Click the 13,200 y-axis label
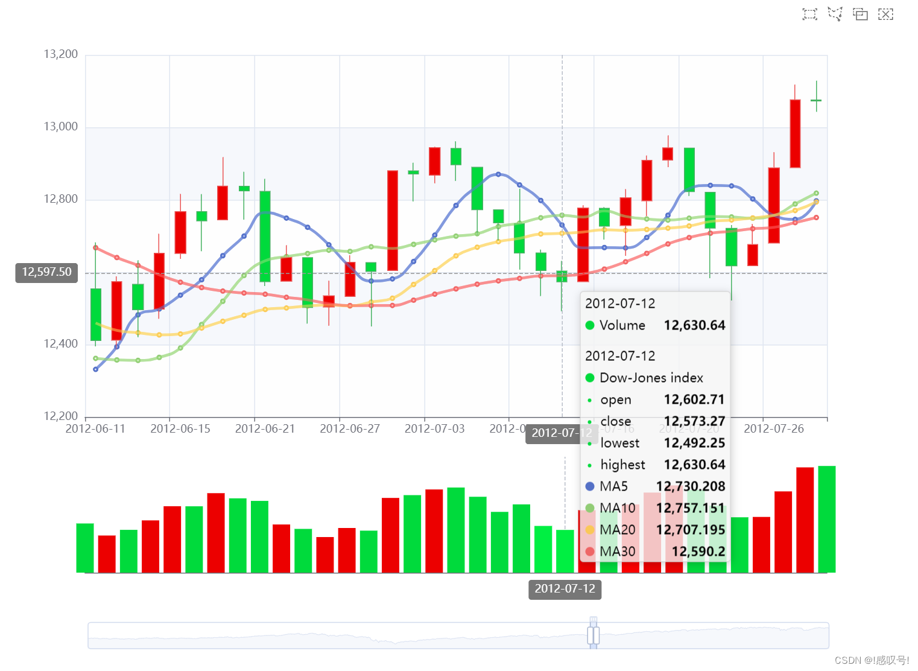This screenshot has width=918, height=671. coord(60,54)
